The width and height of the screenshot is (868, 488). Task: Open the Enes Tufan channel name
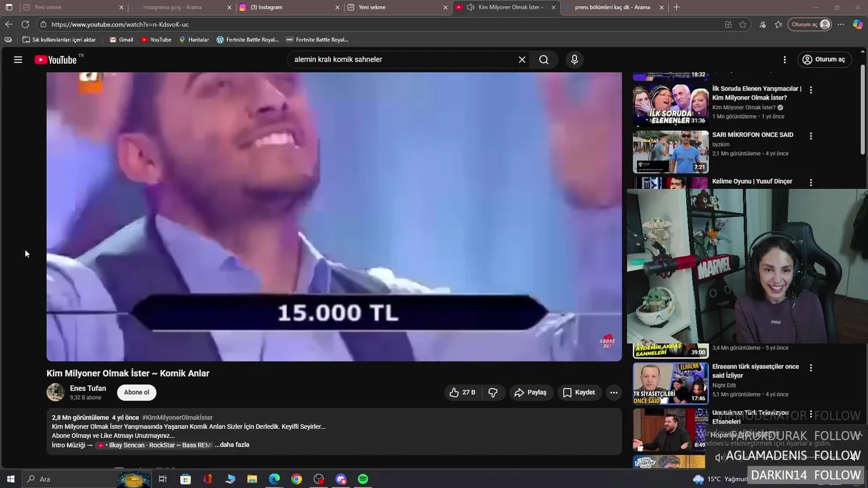point(87,388)
